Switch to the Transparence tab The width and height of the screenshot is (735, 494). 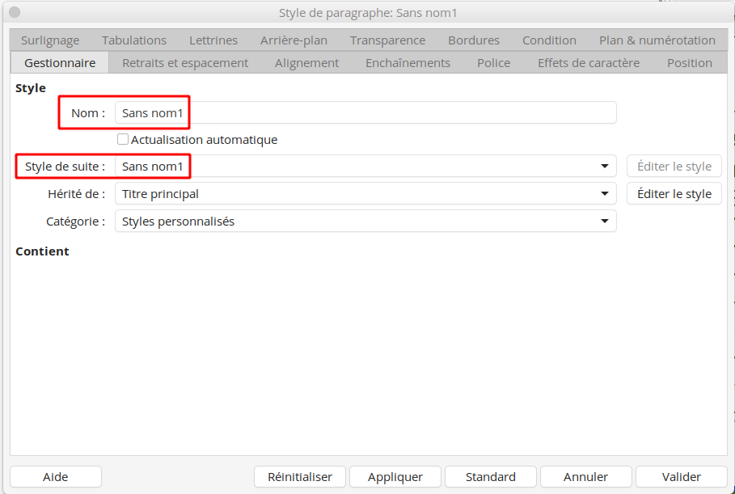click(x=387, y=40)
